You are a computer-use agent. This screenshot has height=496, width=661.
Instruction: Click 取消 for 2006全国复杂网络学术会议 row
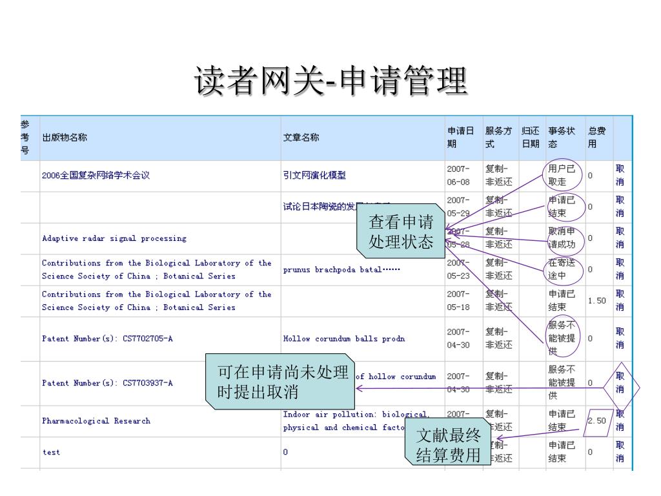coord(620,176)
